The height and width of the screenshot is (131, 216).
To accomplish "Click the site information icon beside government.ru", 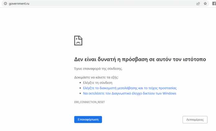I will point(5,3).
